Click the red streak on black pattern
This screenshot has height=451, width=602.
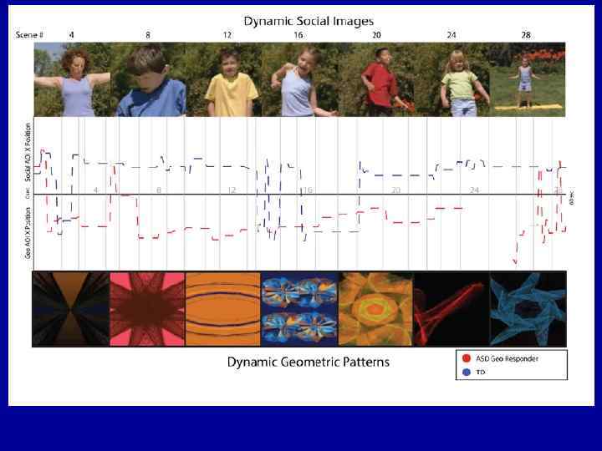point(451,309)
